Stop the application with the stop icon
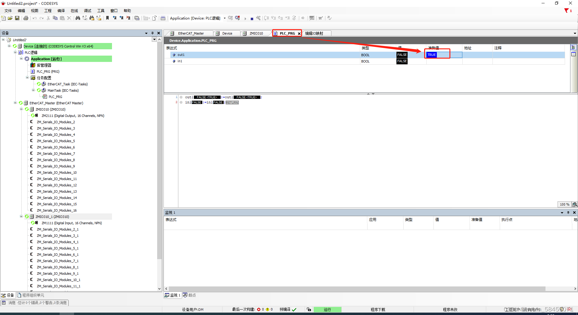 pos(252,18)
